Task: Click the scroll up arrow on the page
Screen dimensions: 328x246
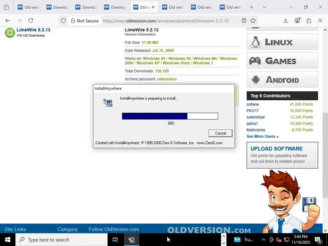Action: point(325,30)
